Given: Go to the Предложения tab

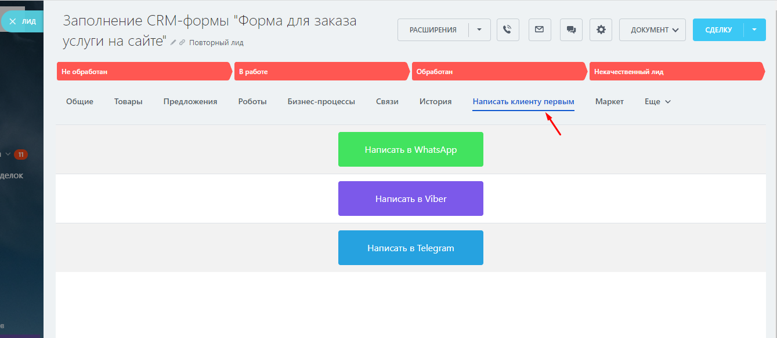Looking at the screenshot, I should click(190, 101).
